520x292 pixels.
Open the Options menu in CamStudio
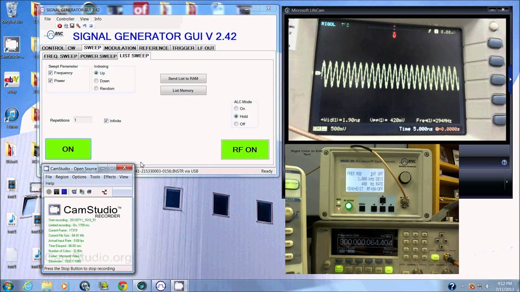click(x=79, y=177)
